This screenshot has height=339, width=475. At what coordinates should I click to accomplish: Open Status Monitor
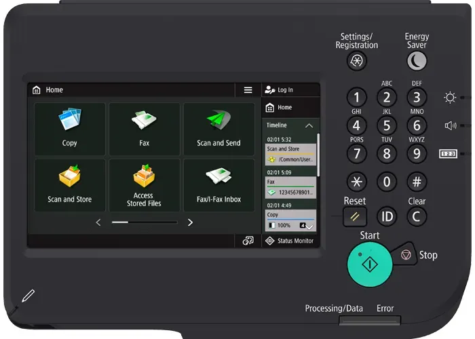pos(290,241)
